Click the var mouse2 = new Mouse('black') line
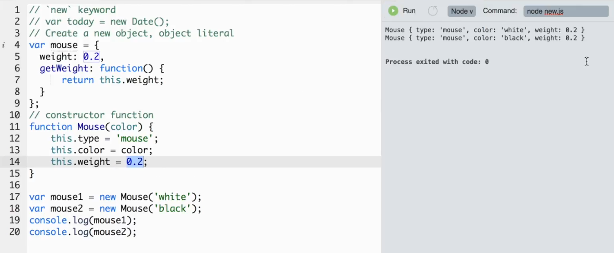The image size is (614, 253). coord(115,209)
